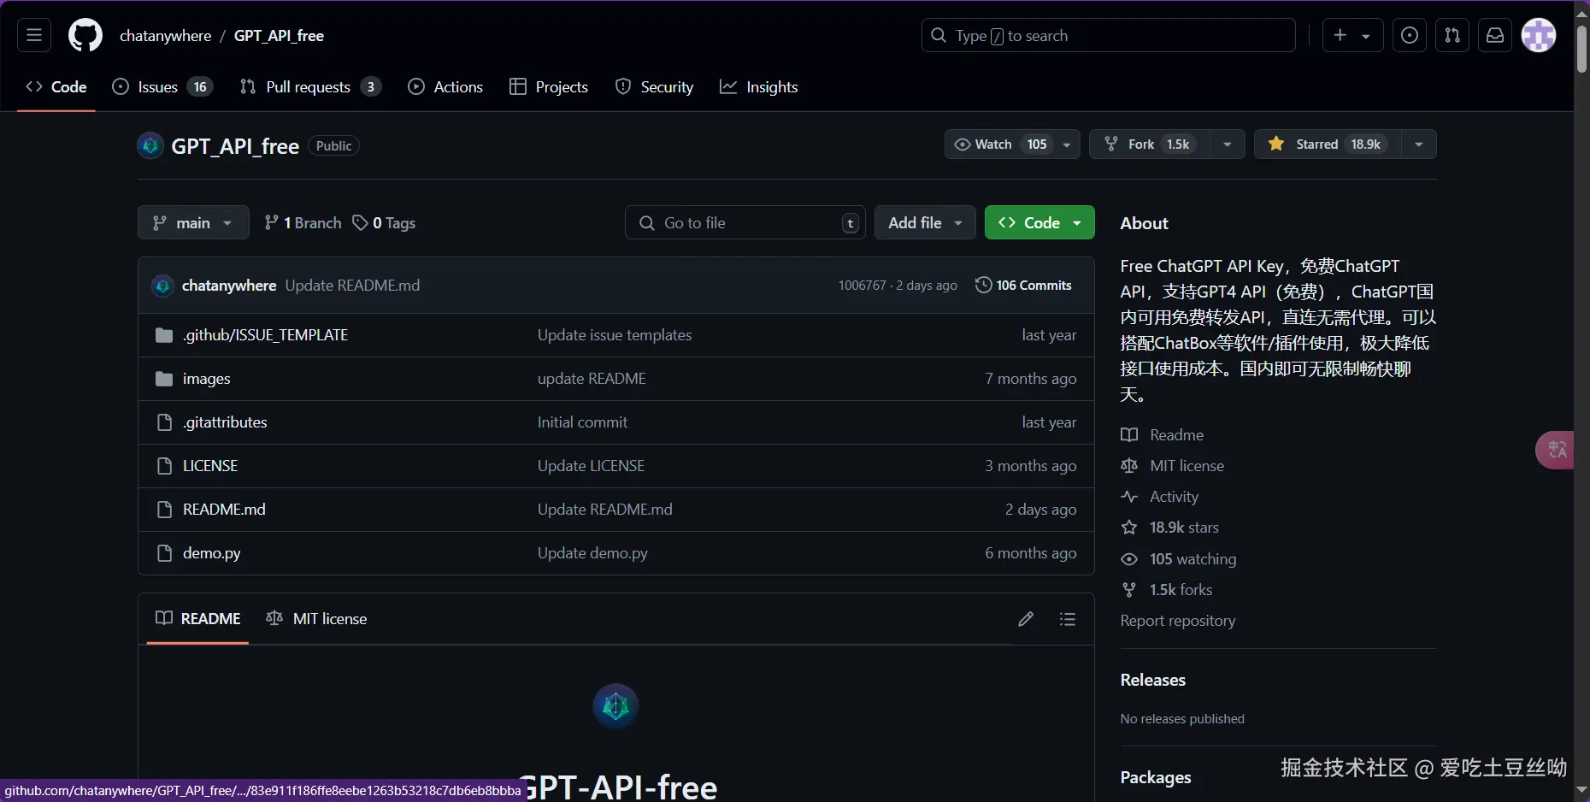Focus the 'Type / to search' box
Image resolution: width=1590 pixels, height=802 pixels.
click(1109, 35)
